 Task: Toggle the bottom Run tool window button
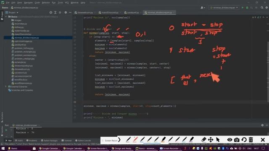pos(8,141)
